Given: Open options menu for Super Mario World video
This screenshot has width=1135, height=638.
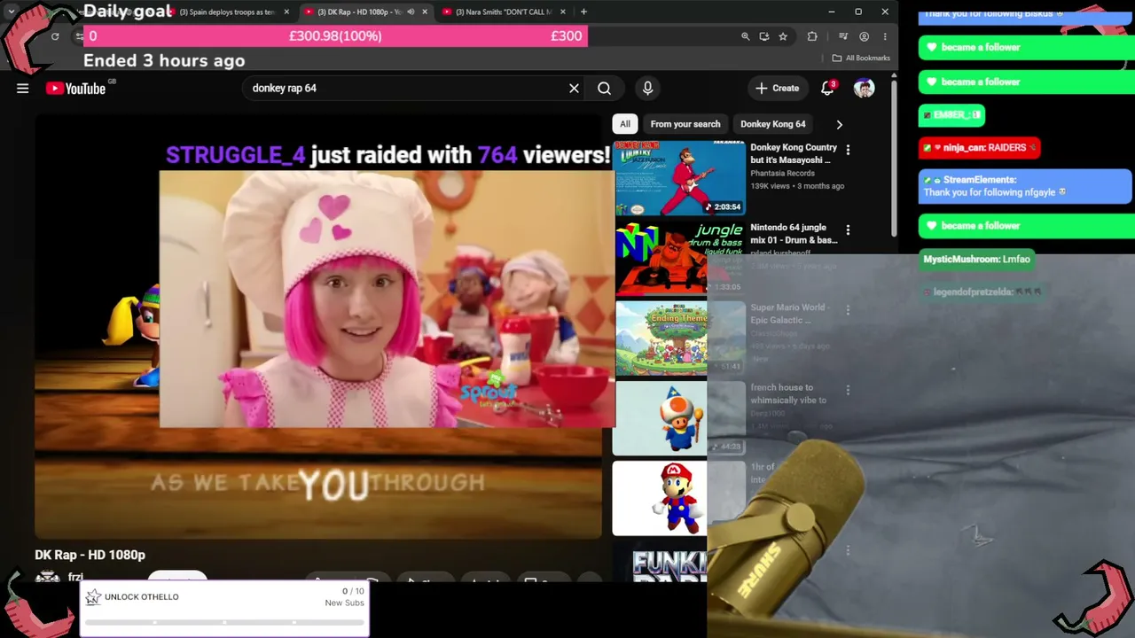Looking at the screenshot, I should tap(848, 310).
